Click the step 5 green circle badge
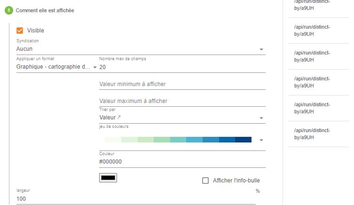The image size is (354, 205). point(9,10)
